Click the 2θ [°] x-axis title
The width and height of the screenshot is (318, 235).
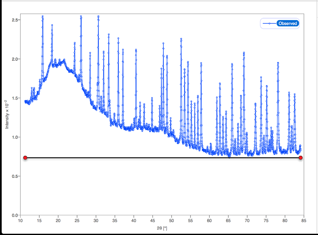[x=163, y=228]
